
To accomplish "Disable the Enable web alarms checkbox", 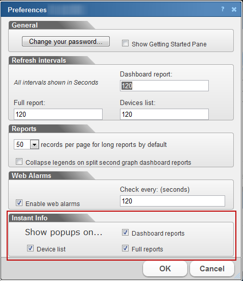I will pyautogui.click(x=19, y=202).
